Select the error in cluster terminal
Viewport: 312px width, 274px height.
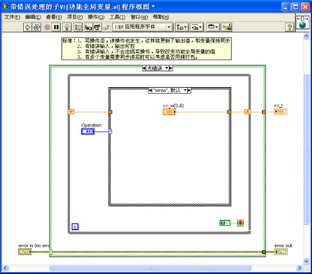[25, 252]
